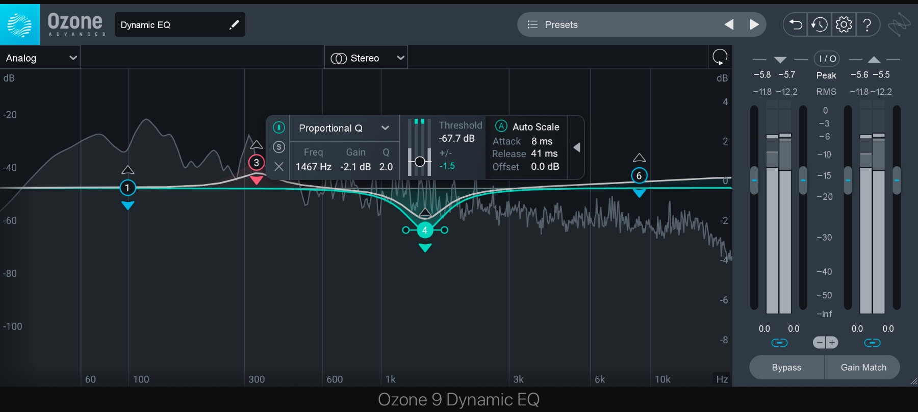Click the plus meter scale button
Viewport: 918px width, 412px height.
tap(832, 343)
